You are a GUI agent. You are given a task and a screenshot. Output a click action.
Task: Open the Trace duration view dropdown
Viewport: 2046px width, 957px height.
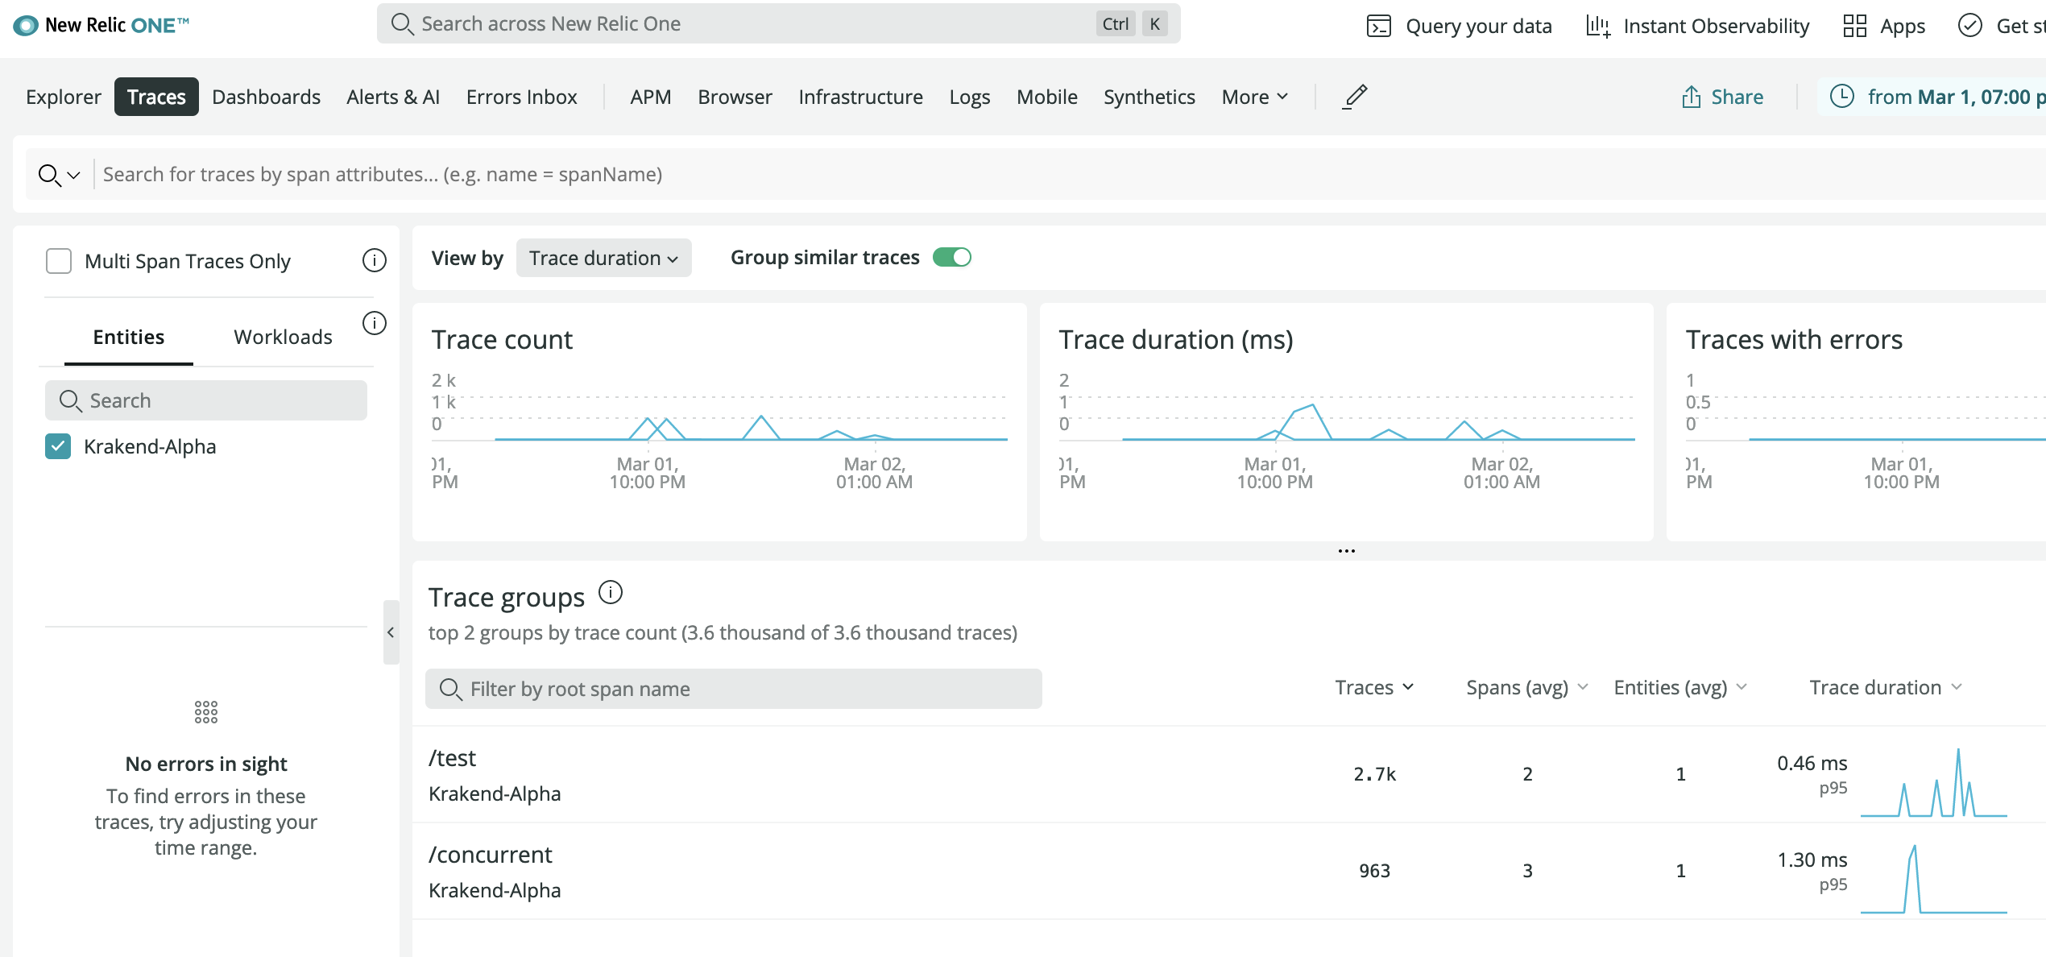tap(604, 258)
